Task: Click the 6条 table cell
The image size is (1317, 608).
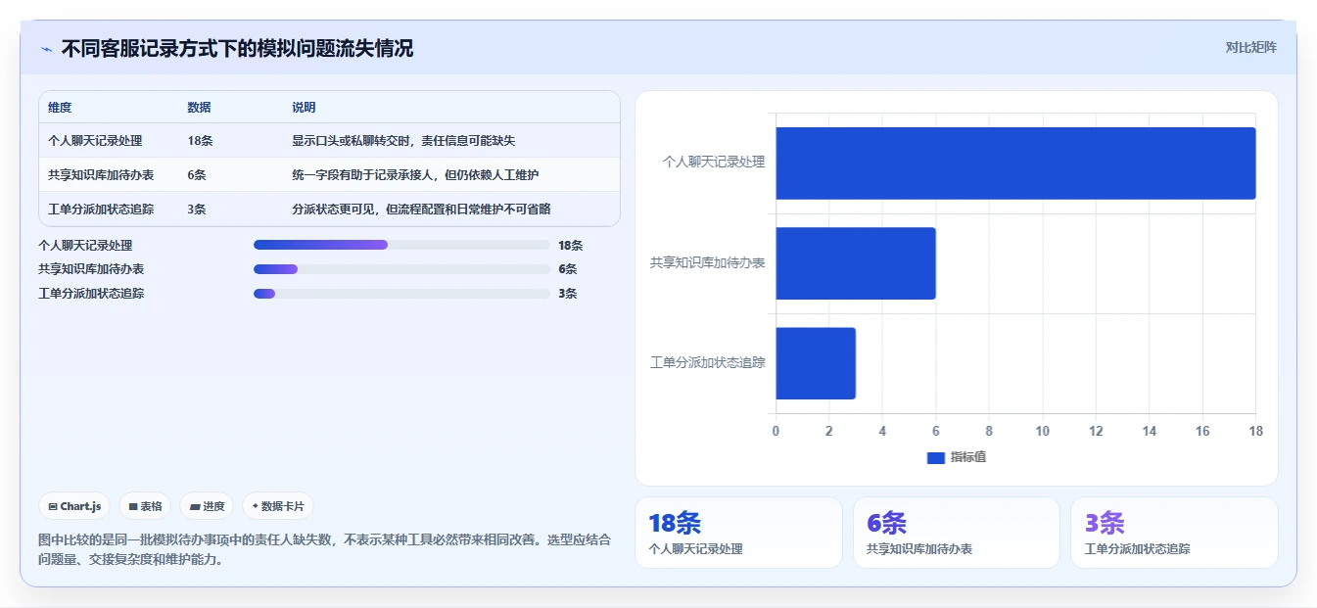Action: [197, 175]
